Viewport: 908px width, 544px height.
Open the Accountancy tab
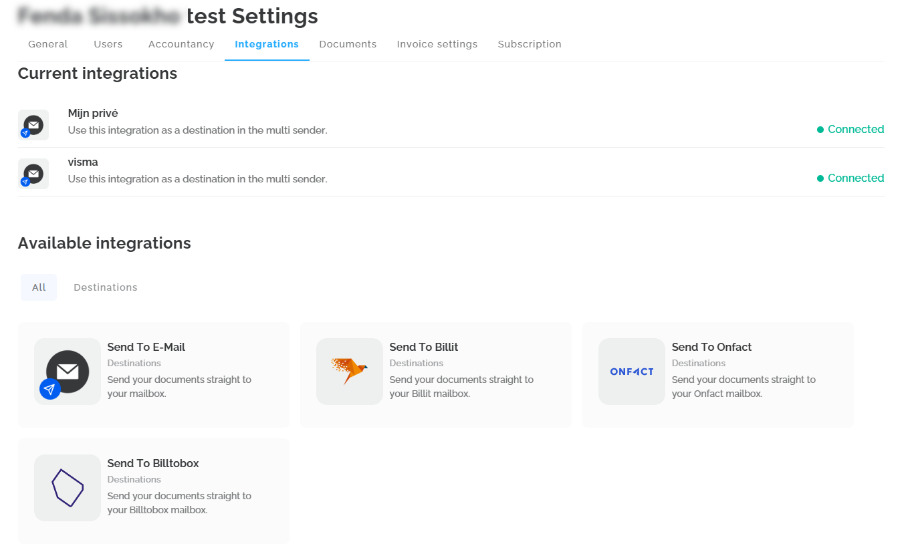point(181,44)
